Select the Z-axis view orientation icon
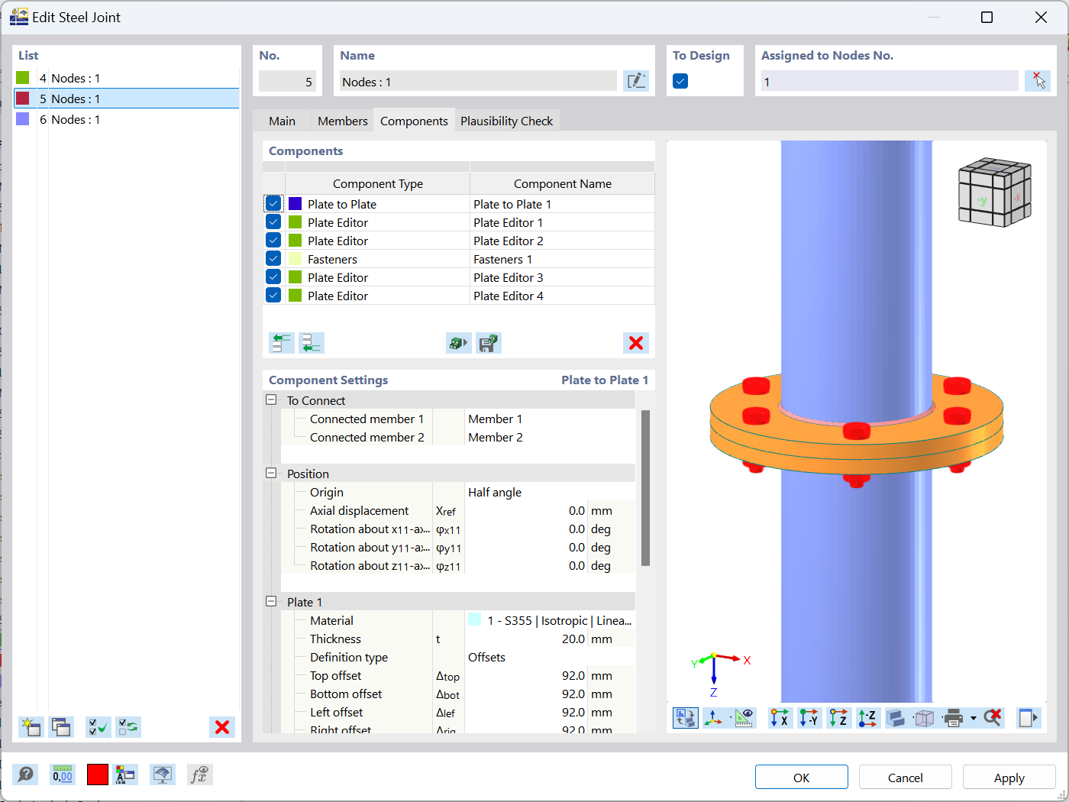 [838, 718]
